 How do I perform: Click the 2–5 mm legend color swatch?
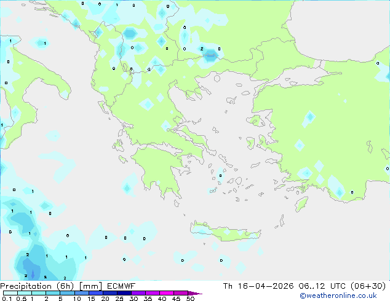(53, 293)
